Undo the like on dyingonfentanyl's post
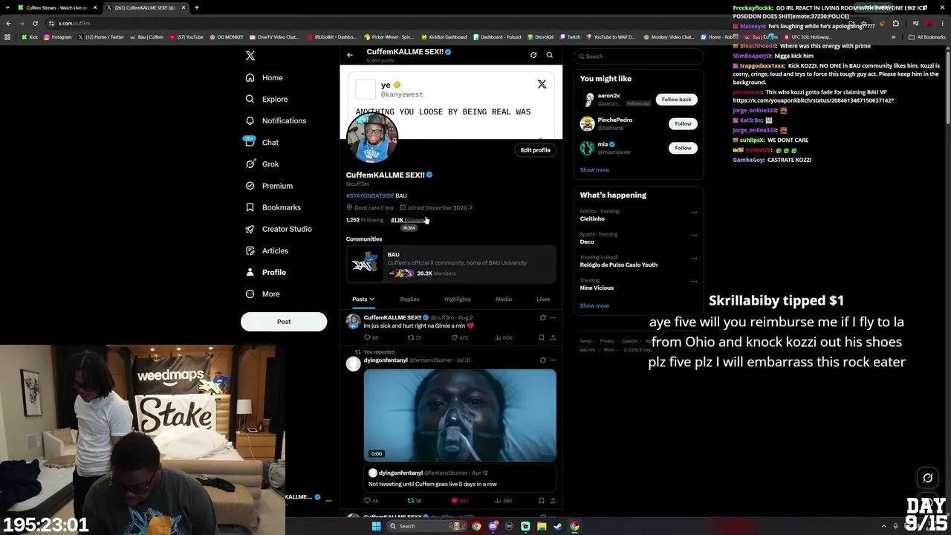 pyautogui.click(x=455, y=501)
